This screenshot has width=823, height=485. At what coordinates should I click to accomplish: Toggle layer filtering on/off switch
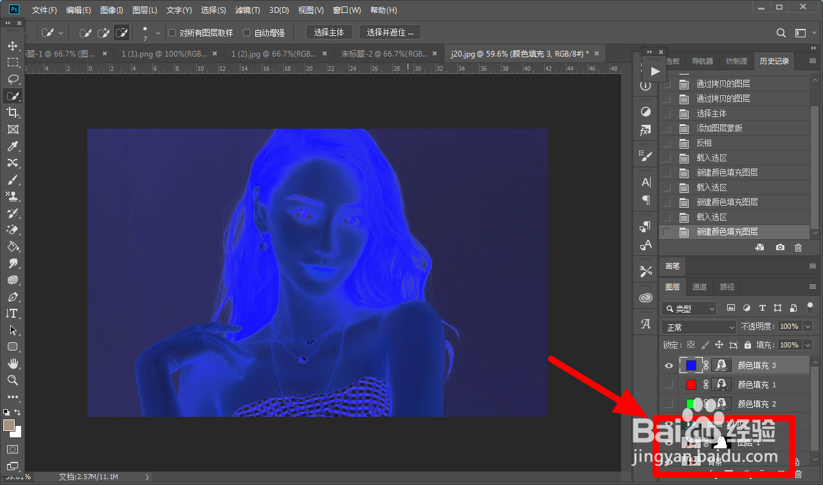click(x=809, y=307)
